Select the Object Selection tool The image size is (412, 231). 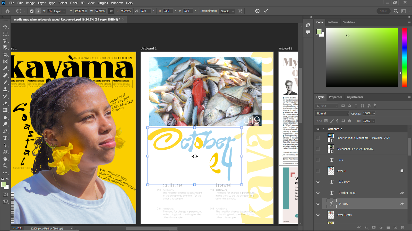(x=5, y=47)
